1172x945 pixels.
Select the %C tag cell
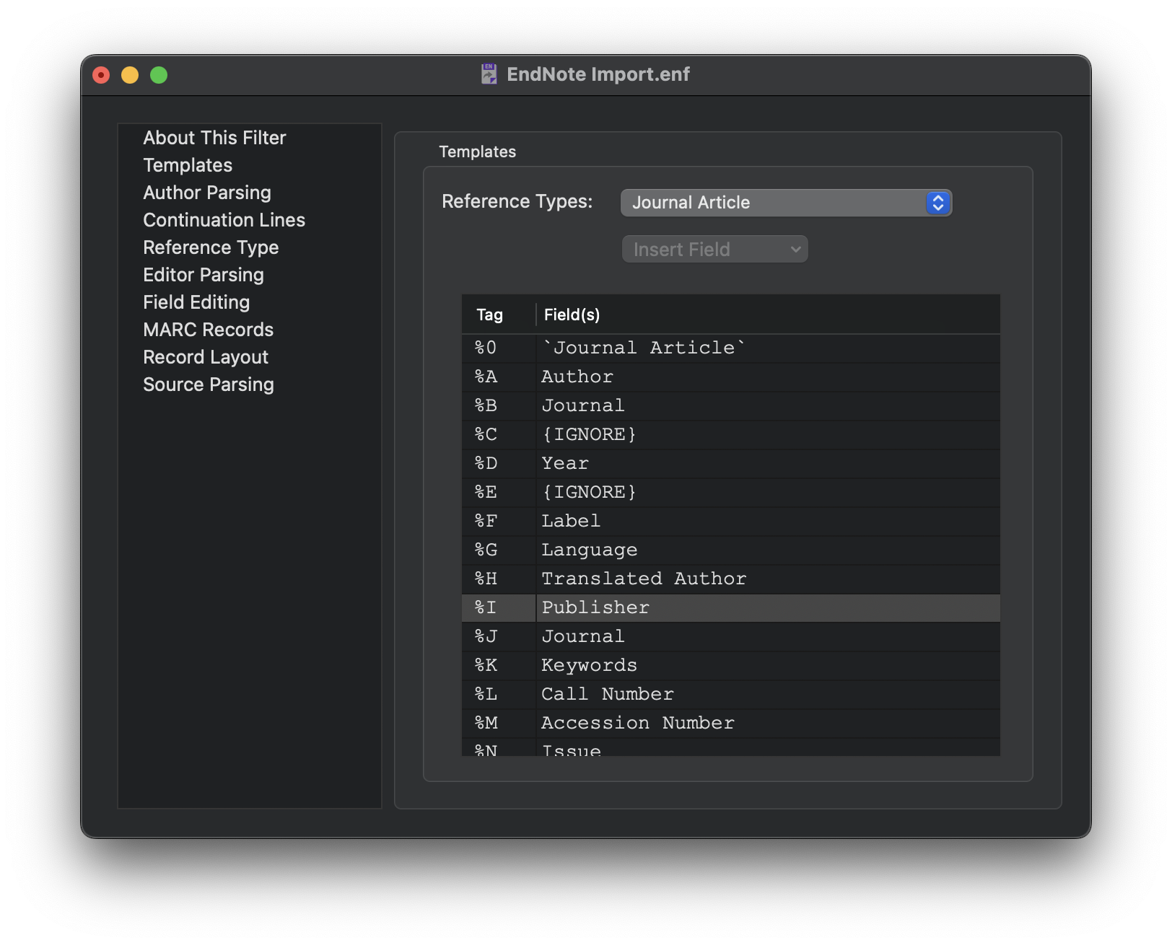499,434
